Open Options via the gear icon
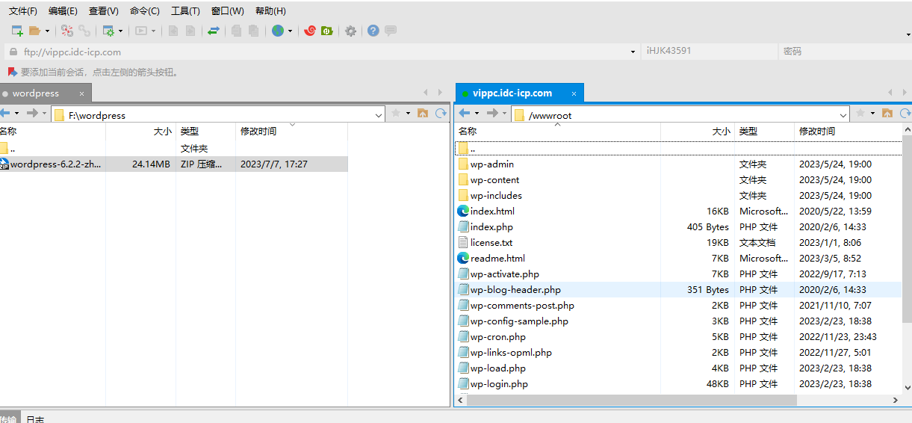The width and height of the screenshot is (912, 423). click(x=350, y=31)
